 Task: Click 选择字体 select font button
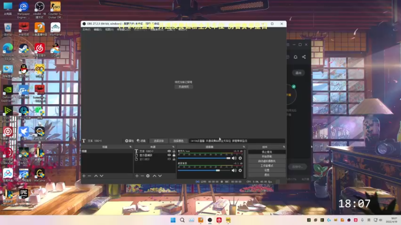(158, 141)
